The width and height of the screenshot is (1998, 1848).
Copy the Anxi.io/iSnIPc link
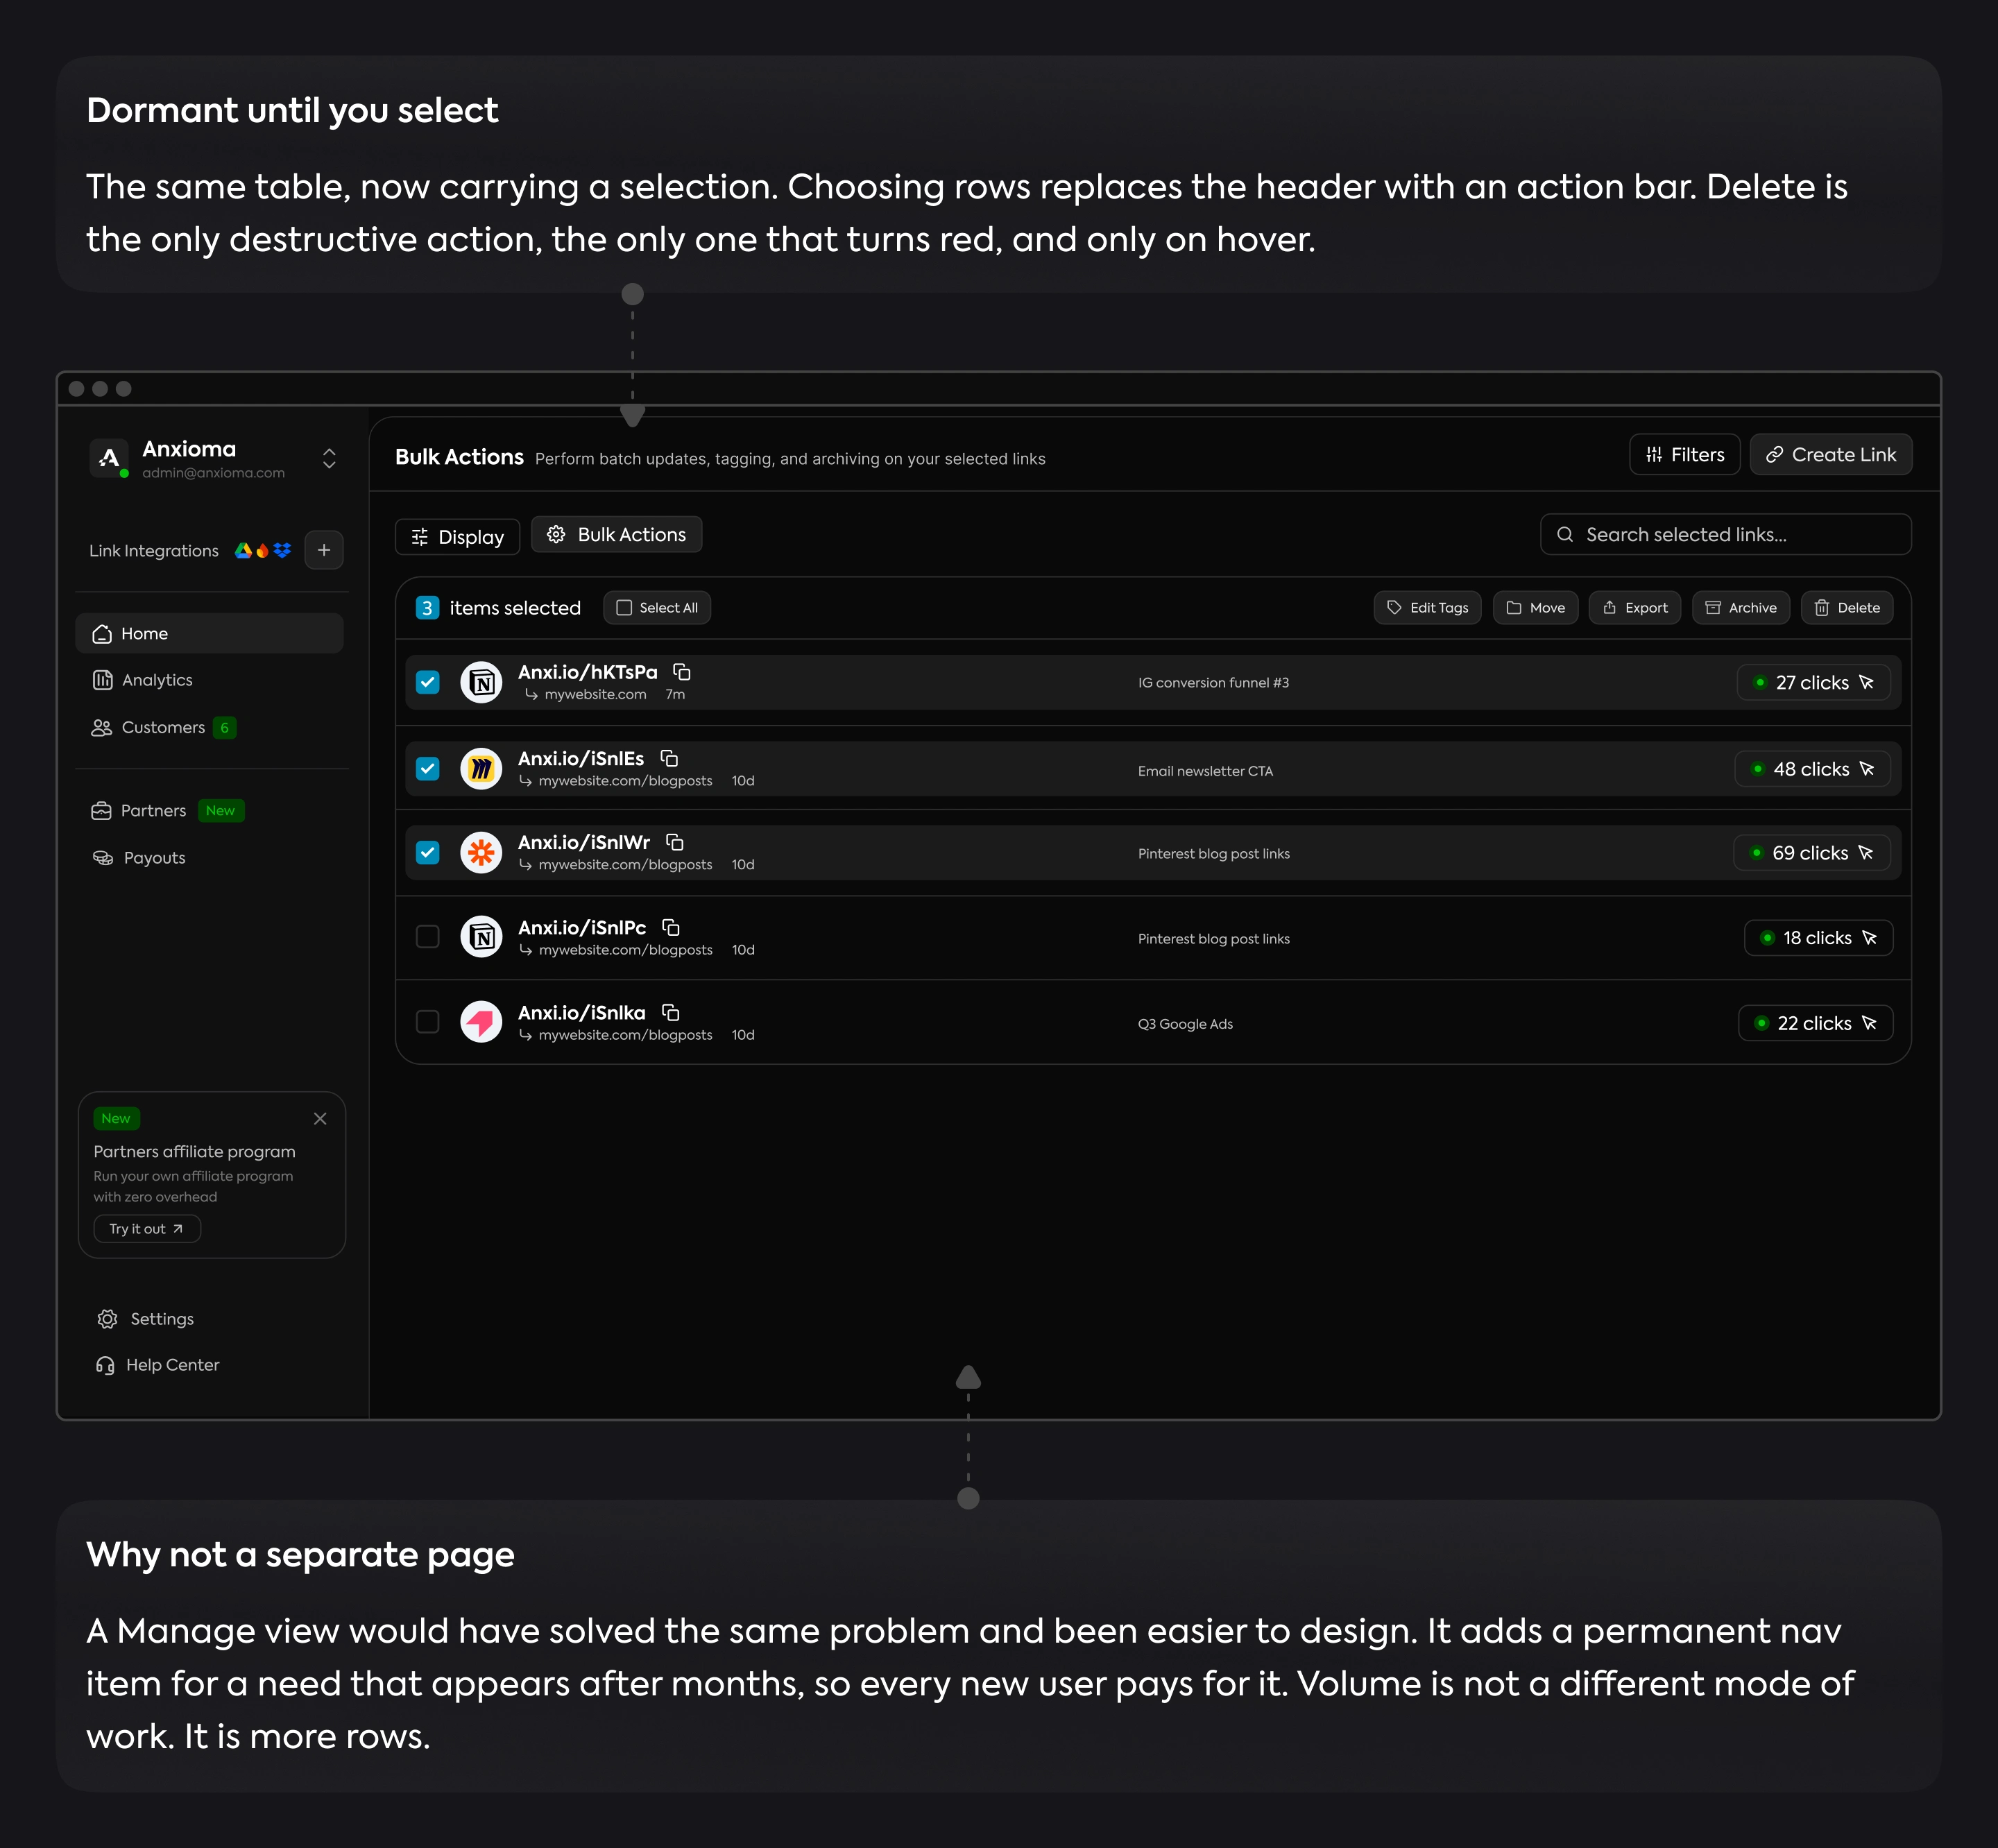[x=671, y=927]
